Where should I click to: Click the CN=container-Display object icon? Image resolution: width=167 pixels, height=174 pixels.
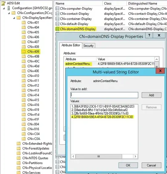57,19
